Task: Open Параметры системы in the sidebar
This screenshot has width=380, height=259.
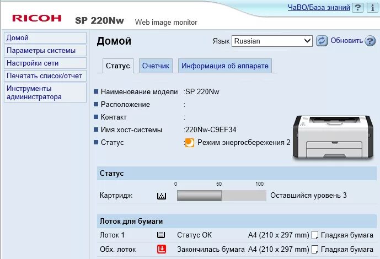Action: (x=45, y=51)
